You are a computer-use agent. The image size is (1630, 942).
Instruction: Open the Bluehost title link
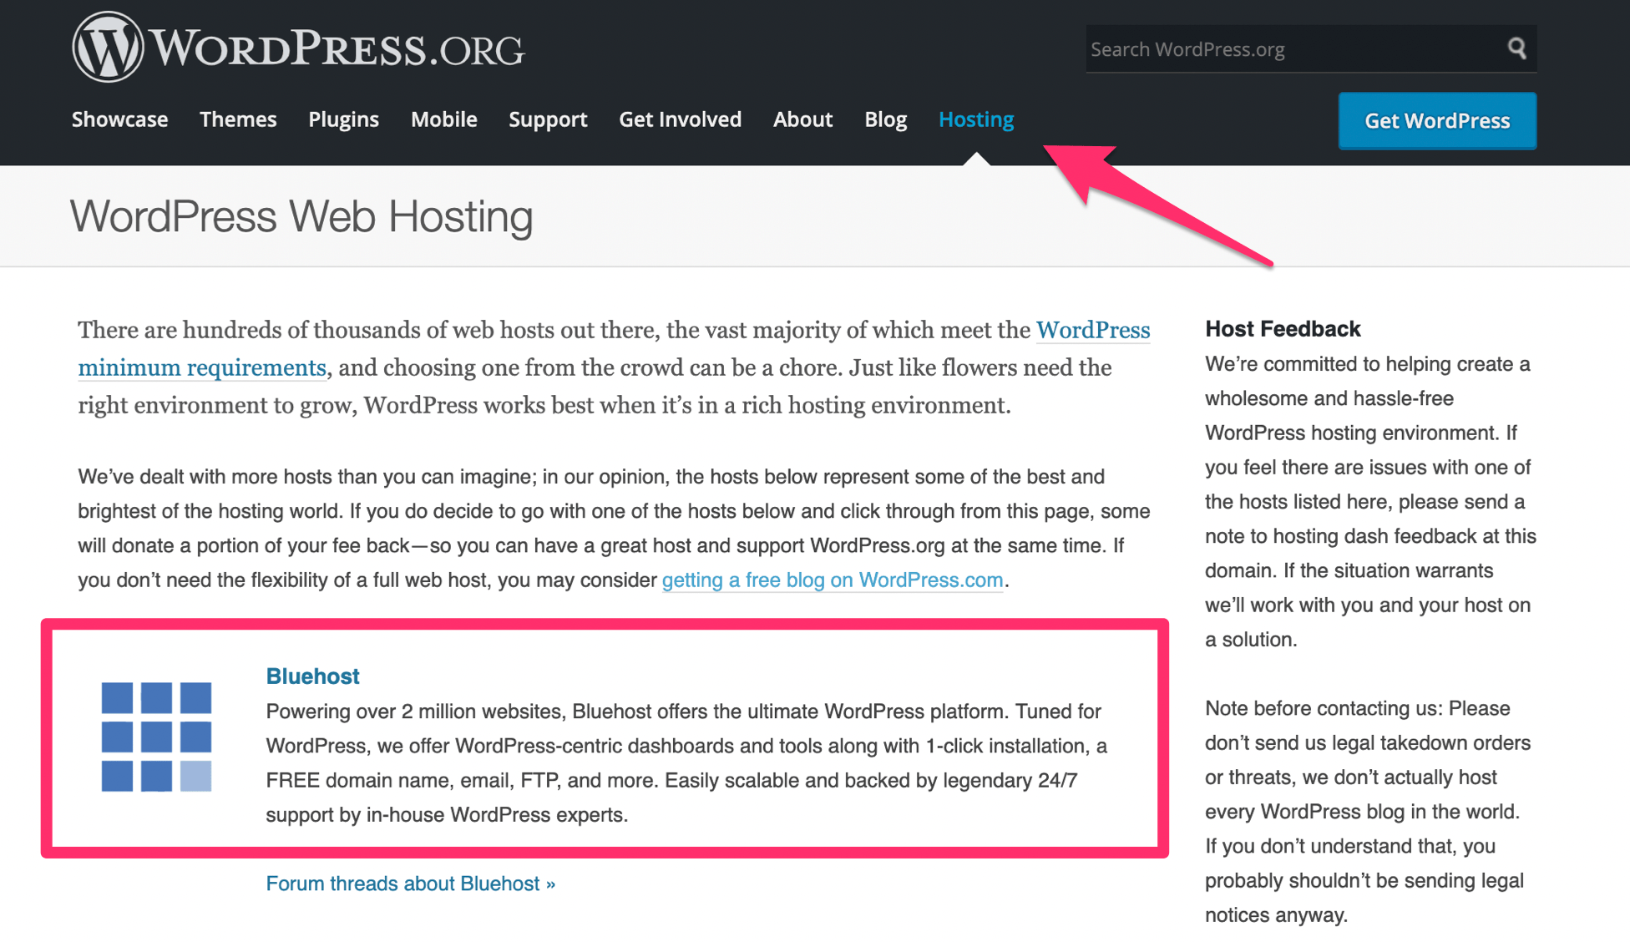pos(312,676)
